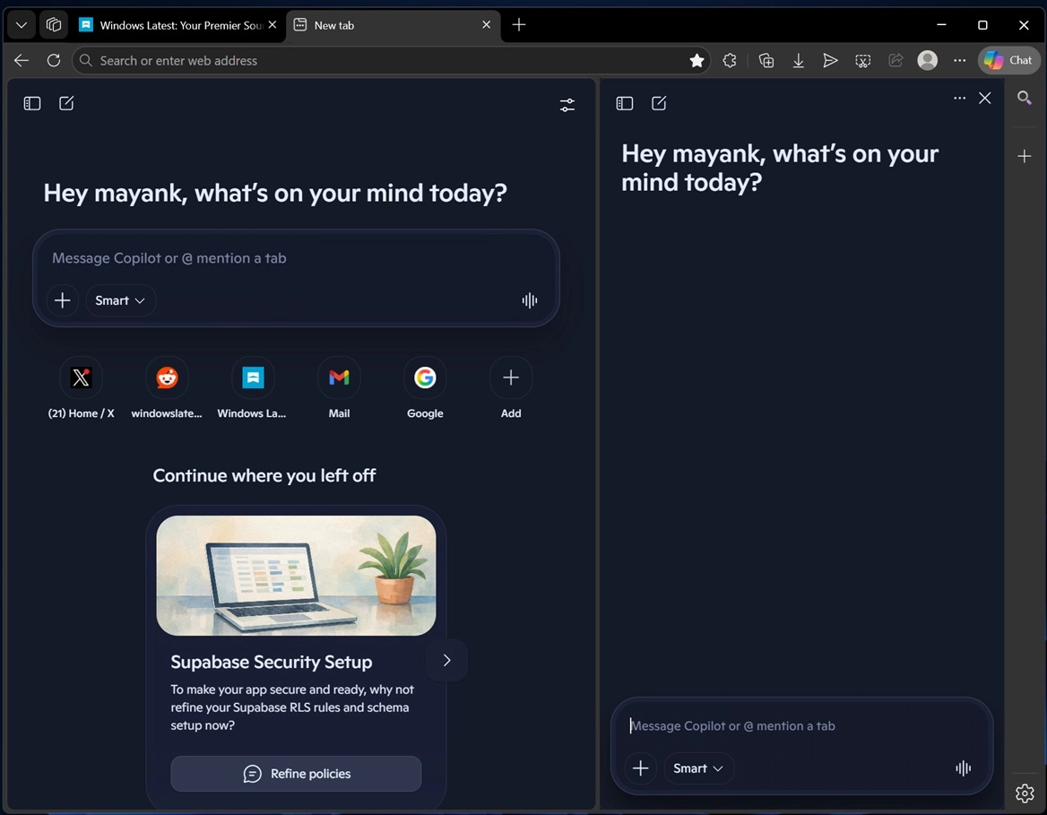Open the tab search dropdown arrow
This screenshot has height=815, width=1047.
point(22,25)
